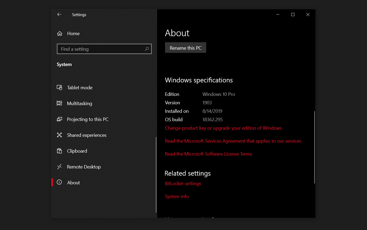
Task: Click the Rename this PC button
Action: [x=186, y=48]
